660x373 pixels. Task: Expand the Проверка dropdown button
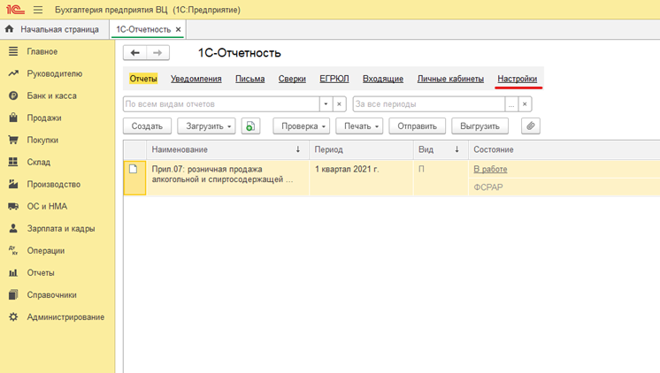pyautogui.click(x=302, y=126)
